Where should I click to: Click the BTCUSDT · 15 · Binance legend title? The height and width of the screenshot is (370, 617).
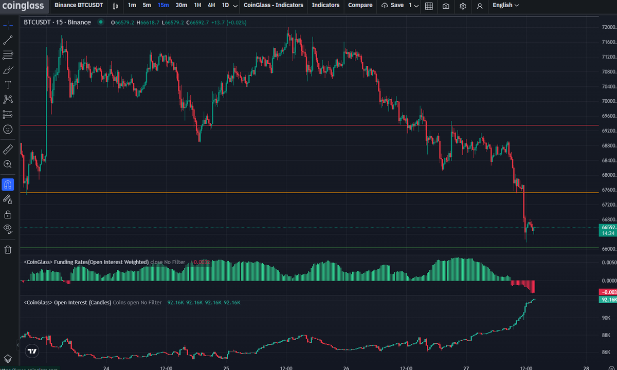coord(57,22)
